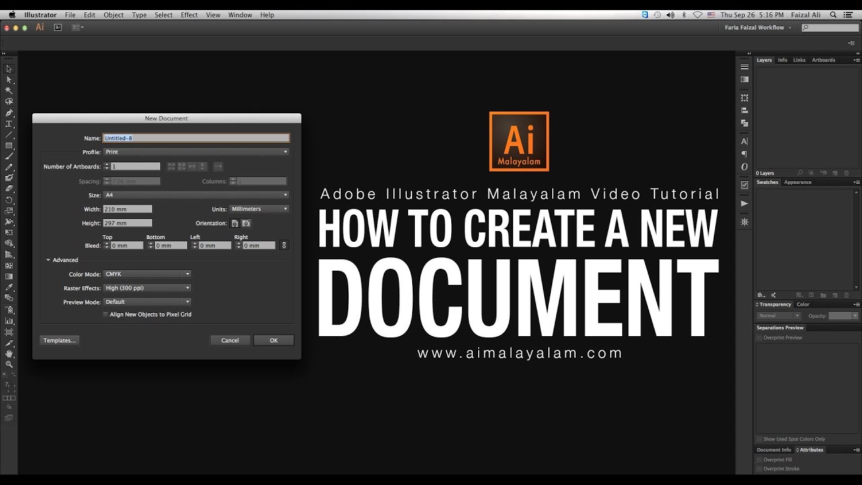Toggle Overprint Stroke checkbox
862x485 pixels.
(759, 469)
